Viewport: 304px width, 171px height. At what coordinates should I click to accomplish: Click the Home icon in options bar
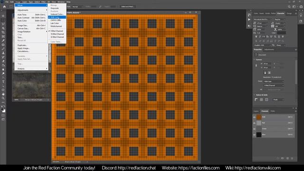click(x=4, y=7)
